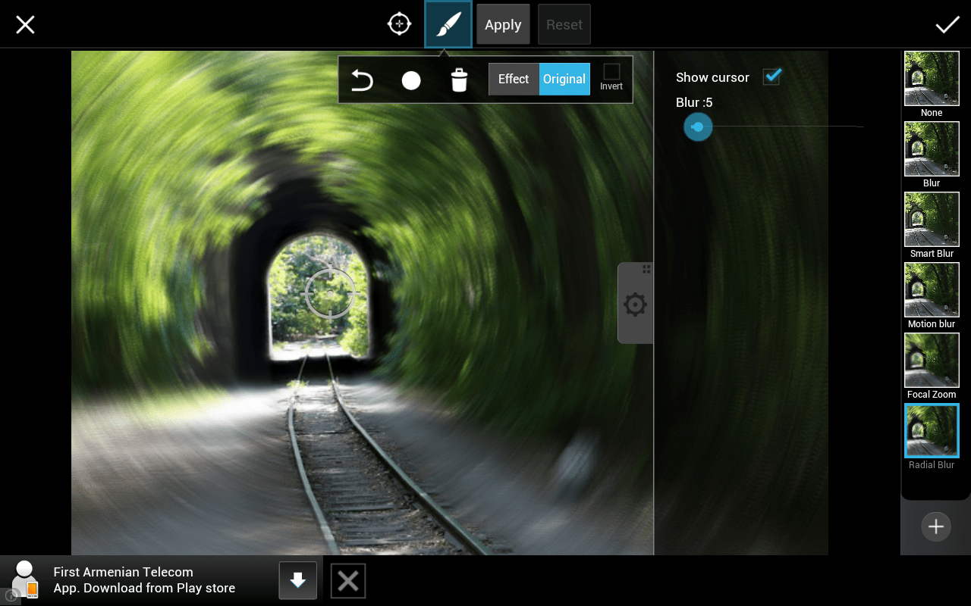
Task: Click the focal point crosshair icon
Action: point(398,23)
